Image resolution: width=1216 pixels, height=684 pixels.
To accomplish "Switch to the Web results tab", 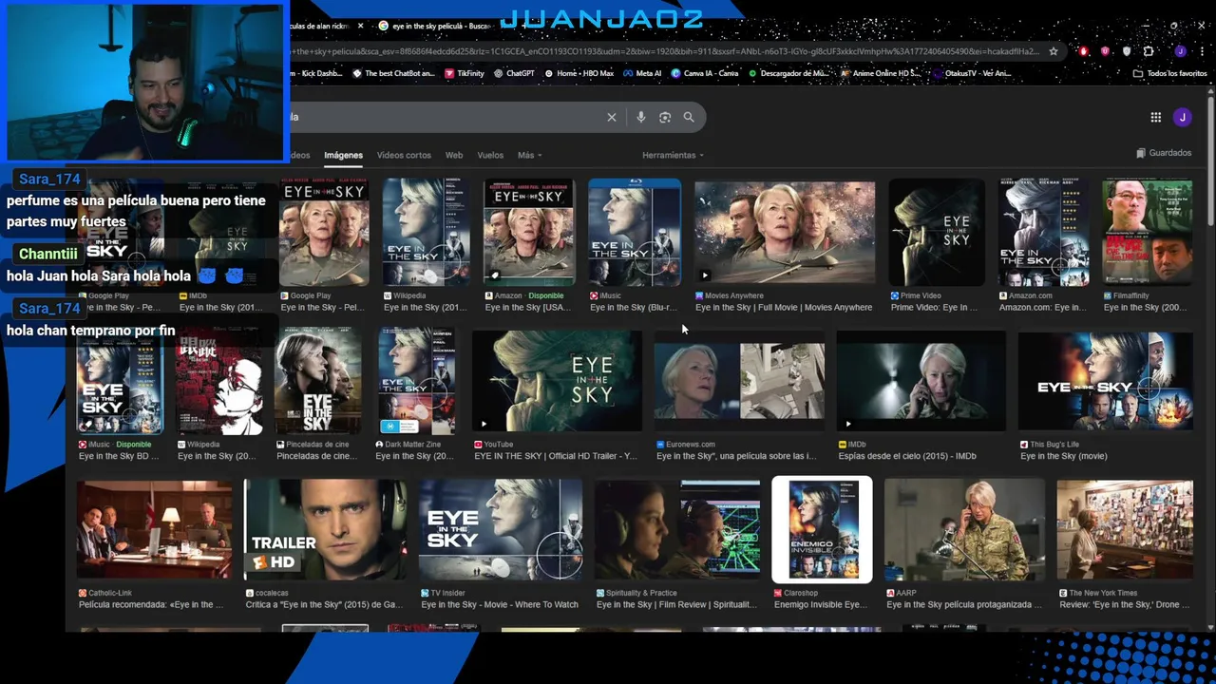I will click(454, 155).
